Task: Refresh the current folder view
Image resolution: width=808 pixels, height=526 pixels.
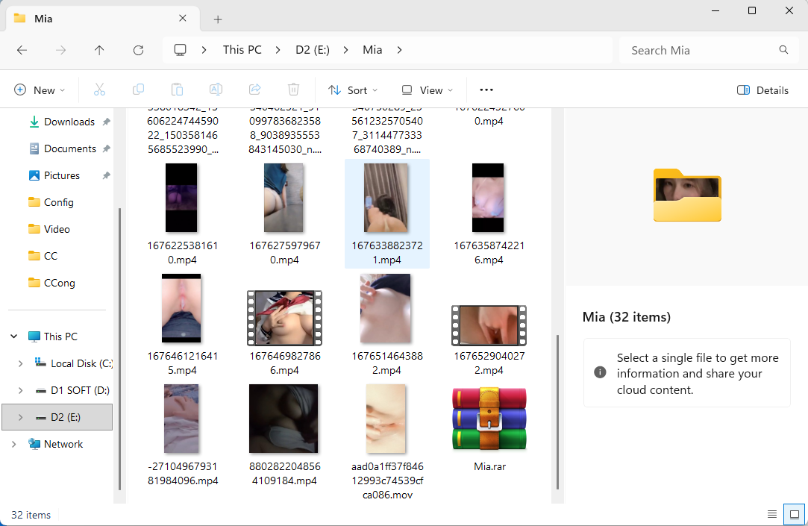Action: tap(138, 50)
